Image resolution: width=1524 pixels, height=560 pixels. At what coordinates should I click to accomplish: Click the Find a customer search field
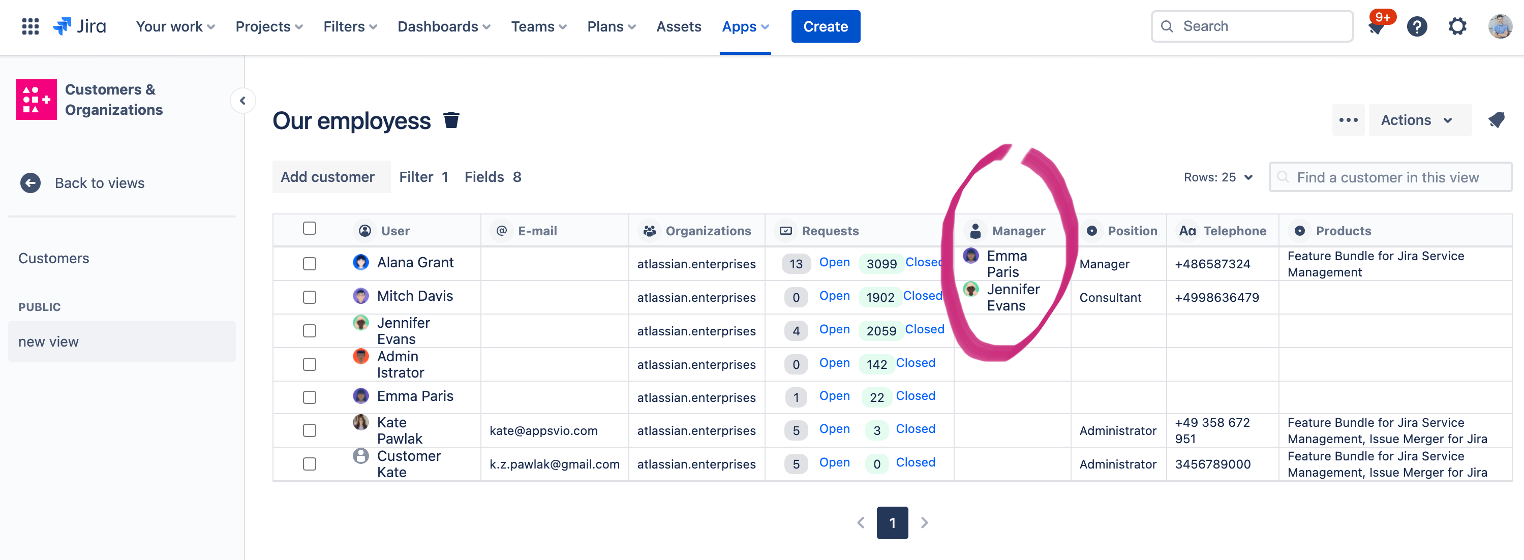pyautogui.click(x=1390, y=177)
